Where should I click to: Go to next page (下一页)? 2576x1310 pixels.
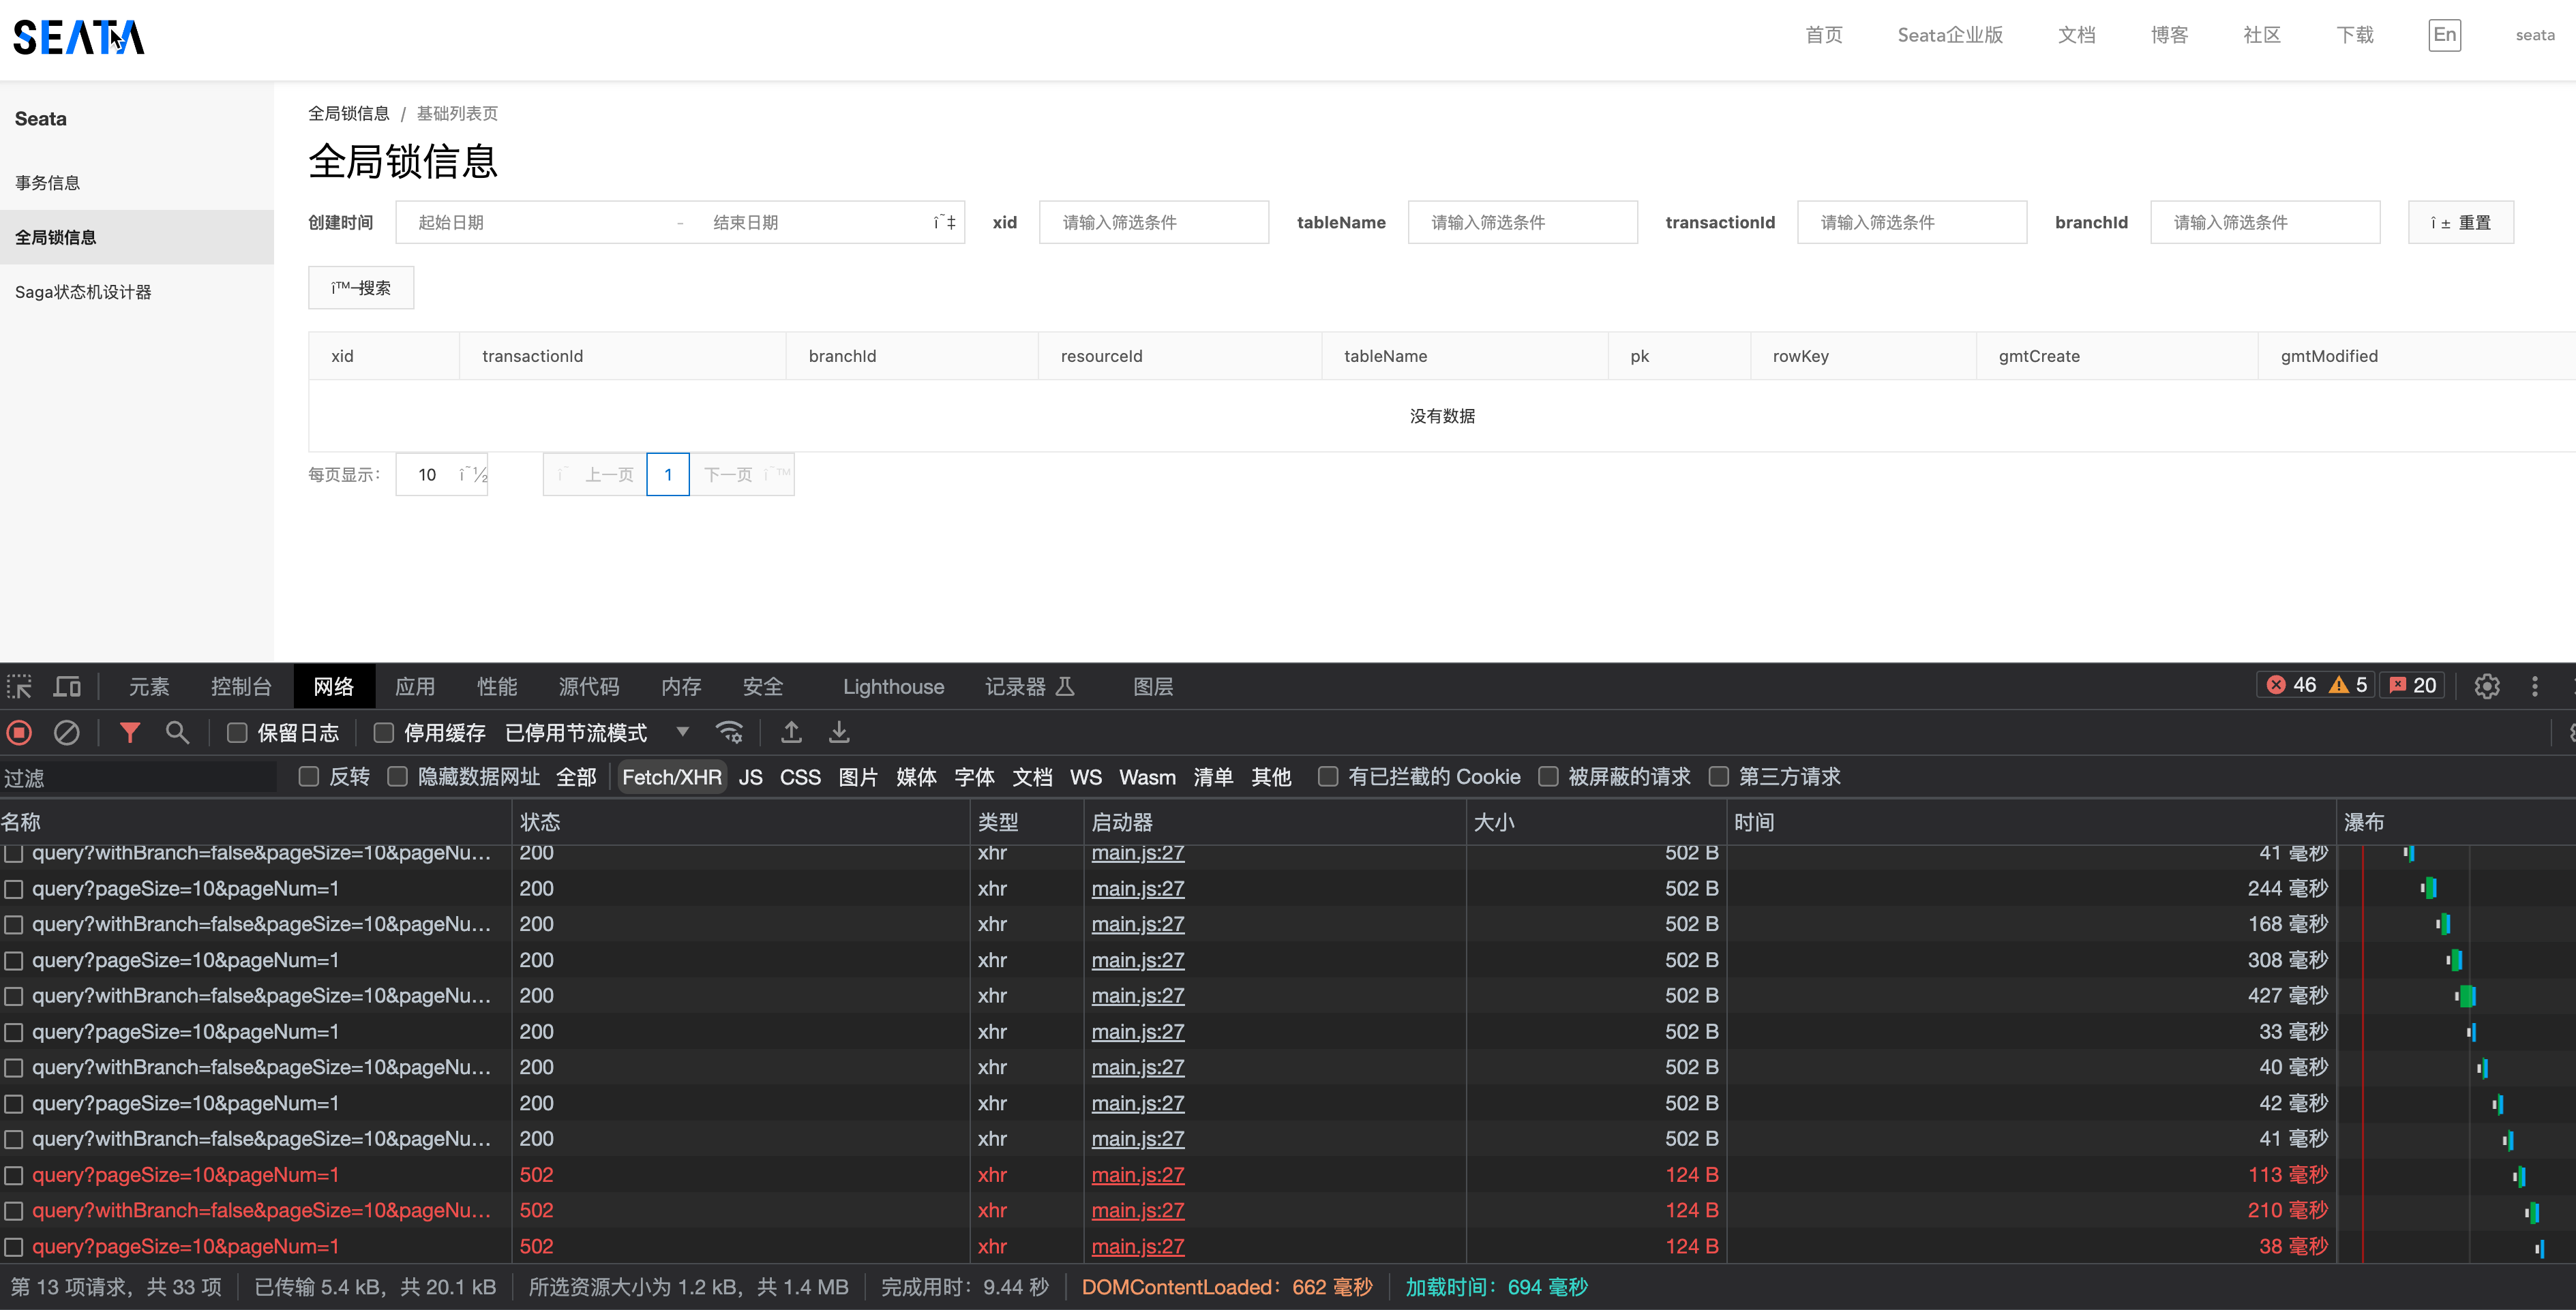coord(742,474)
